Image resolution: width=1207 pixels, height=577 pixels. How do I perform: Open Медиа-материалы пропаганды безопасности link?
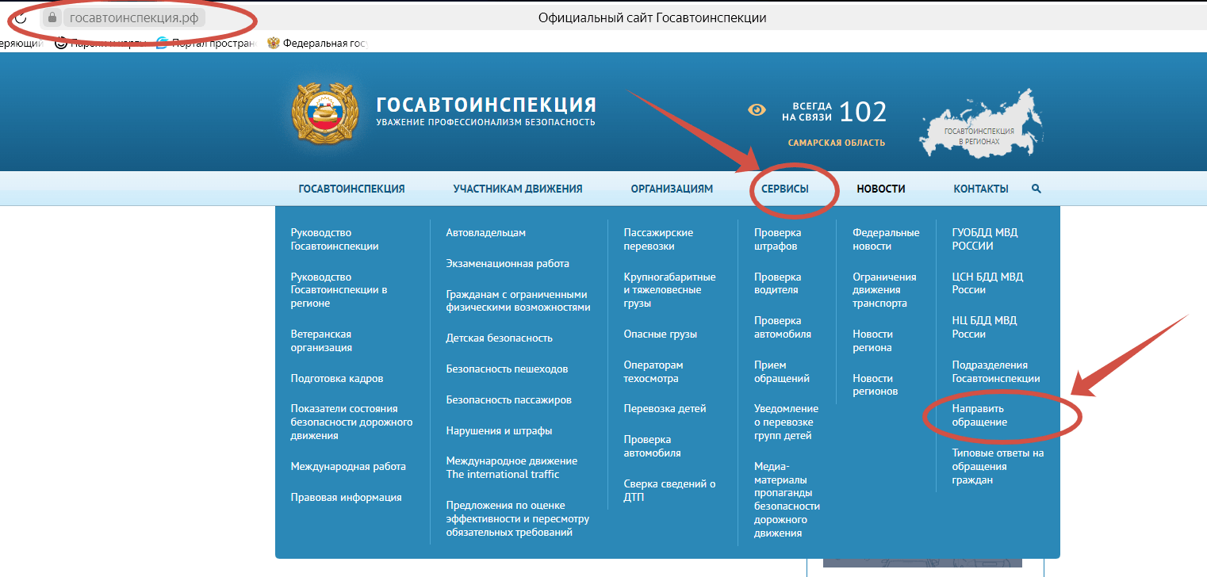click(787, 499)
